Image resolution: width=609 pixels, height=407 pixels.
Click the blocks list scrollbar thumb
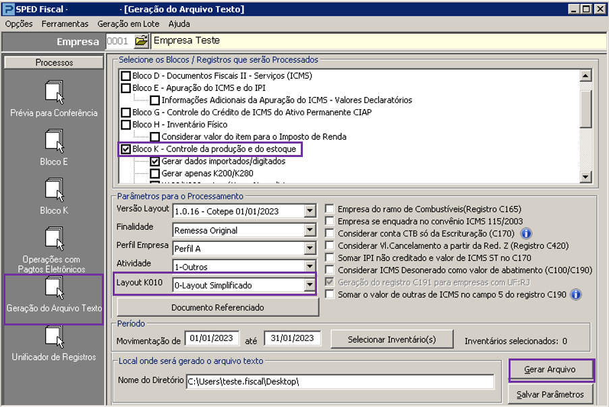coord(585,108)
